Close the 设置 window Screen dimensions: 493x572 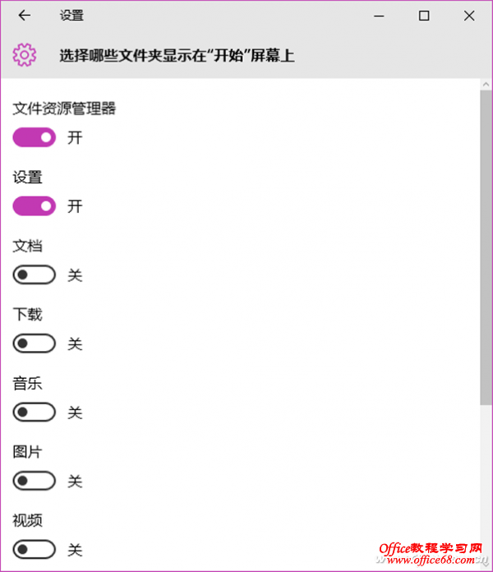pyautogui.click(x=469, y=16)
